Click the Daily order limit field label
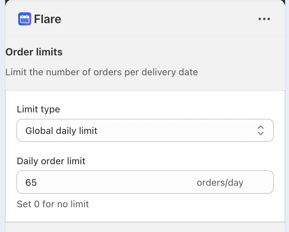 pos(51,161)
